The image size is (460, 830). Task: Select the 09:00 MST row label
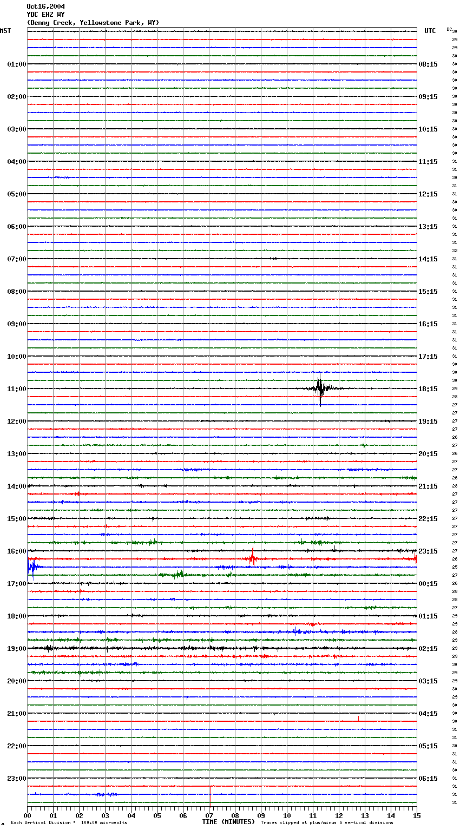[16, 324]
